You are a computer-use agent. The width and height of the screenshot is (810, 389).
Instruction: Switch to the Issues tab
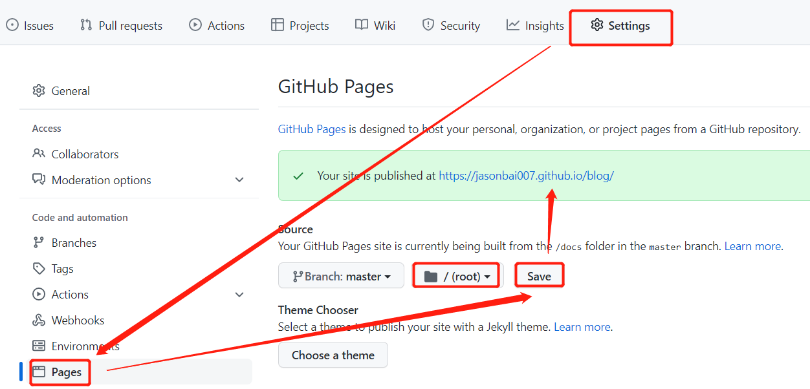pos(30,25)
